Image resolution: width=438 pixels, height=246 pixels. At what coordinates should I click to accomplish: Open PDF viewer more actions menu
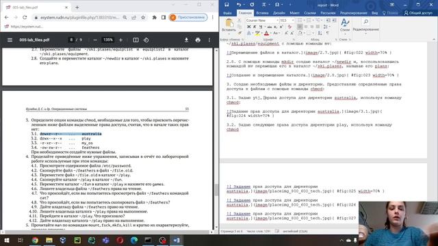pyautogui.click(x=209, y=40)
